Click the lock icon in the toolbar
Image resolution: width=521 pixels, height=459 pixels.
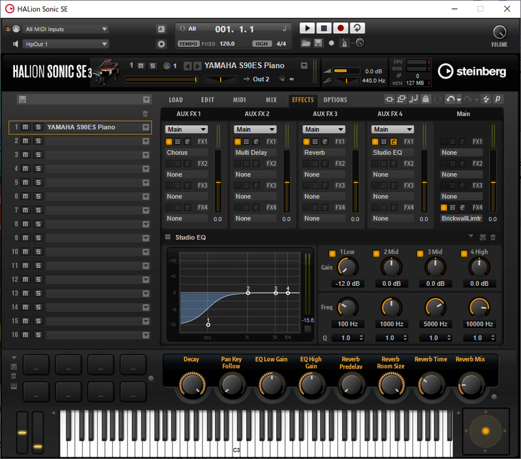pyautogui.click(x=426, y=99)
